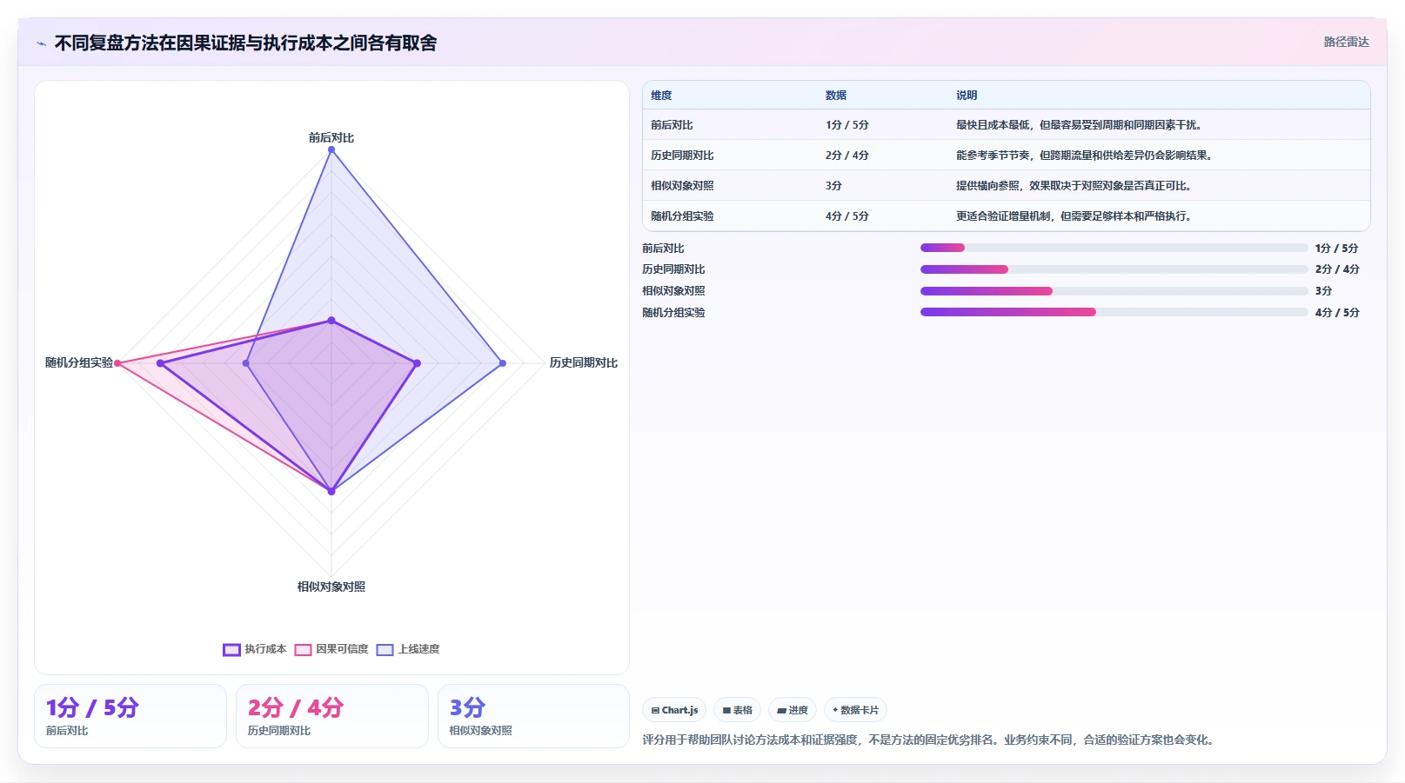Click the footnote starting 评分用于帮助团队

point(930,740)
